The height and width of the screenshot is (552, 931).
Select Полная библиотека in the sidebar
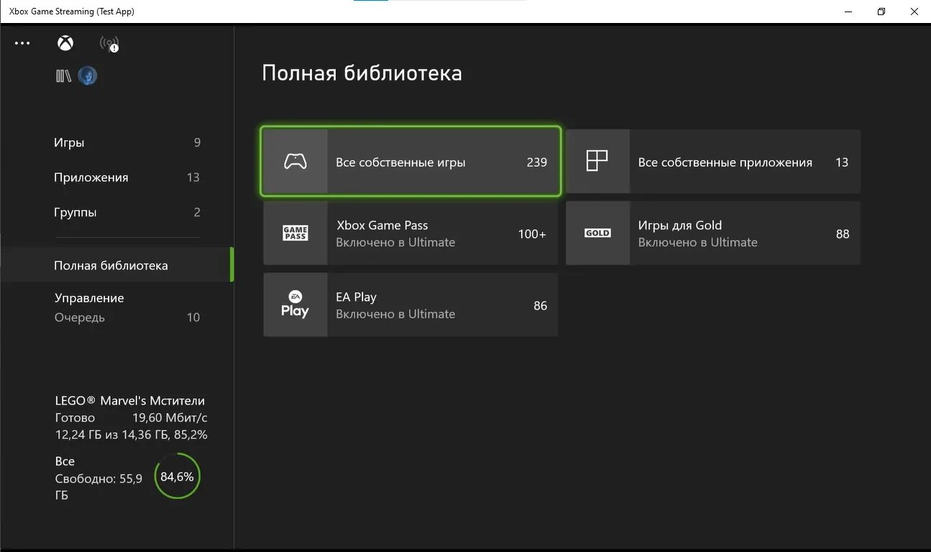[x=117, y=265]
